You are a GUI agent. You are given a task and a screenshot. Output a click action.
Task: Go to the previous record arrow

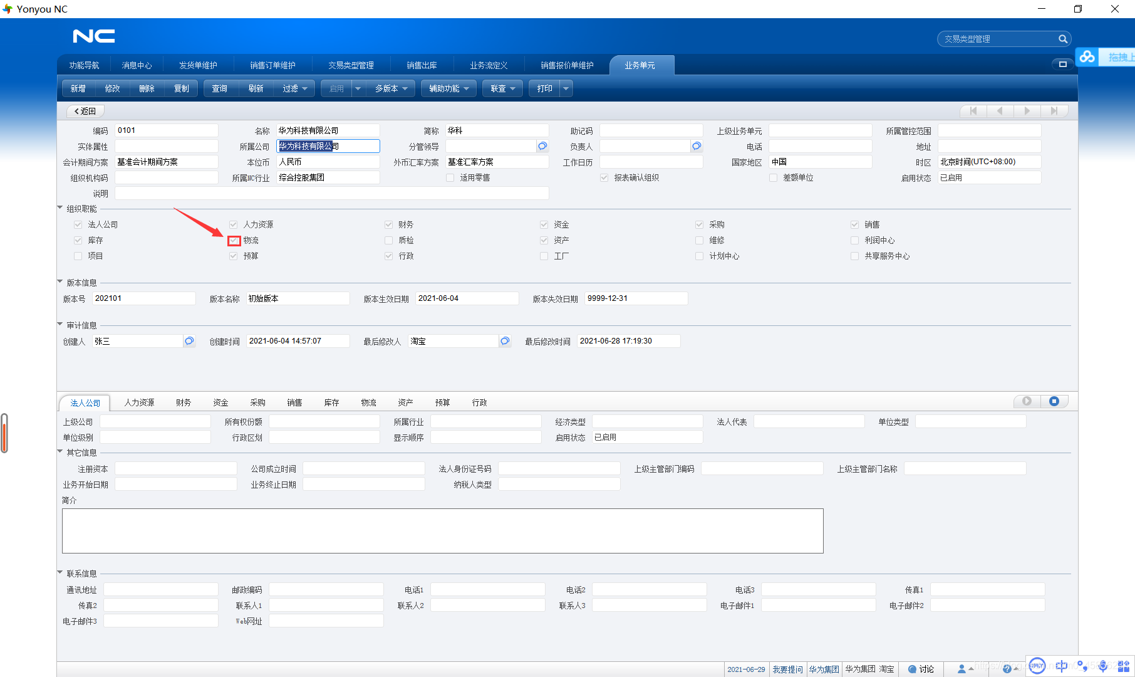1000,111
